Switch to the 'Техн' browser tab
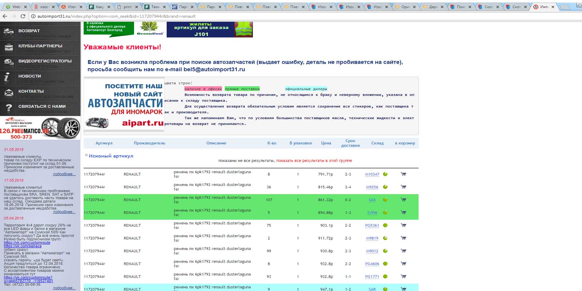Screen dimensions: 582x291 point(156,7)
